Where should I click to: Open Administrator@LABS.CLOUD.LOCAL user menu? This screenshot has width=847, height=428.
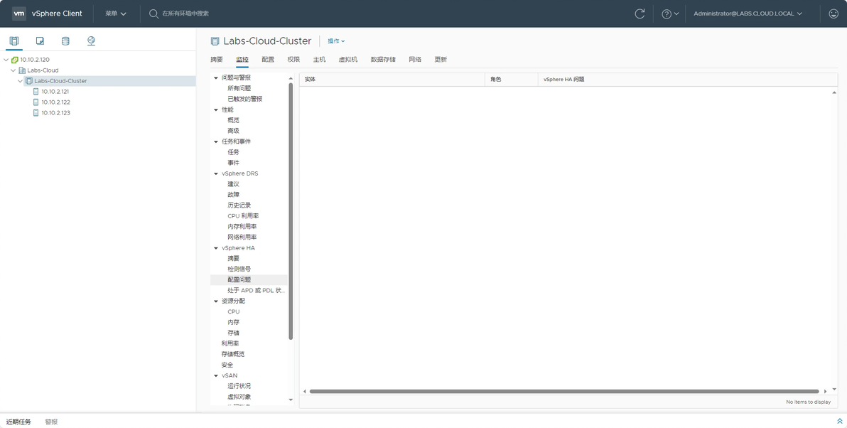click(748, 14)
